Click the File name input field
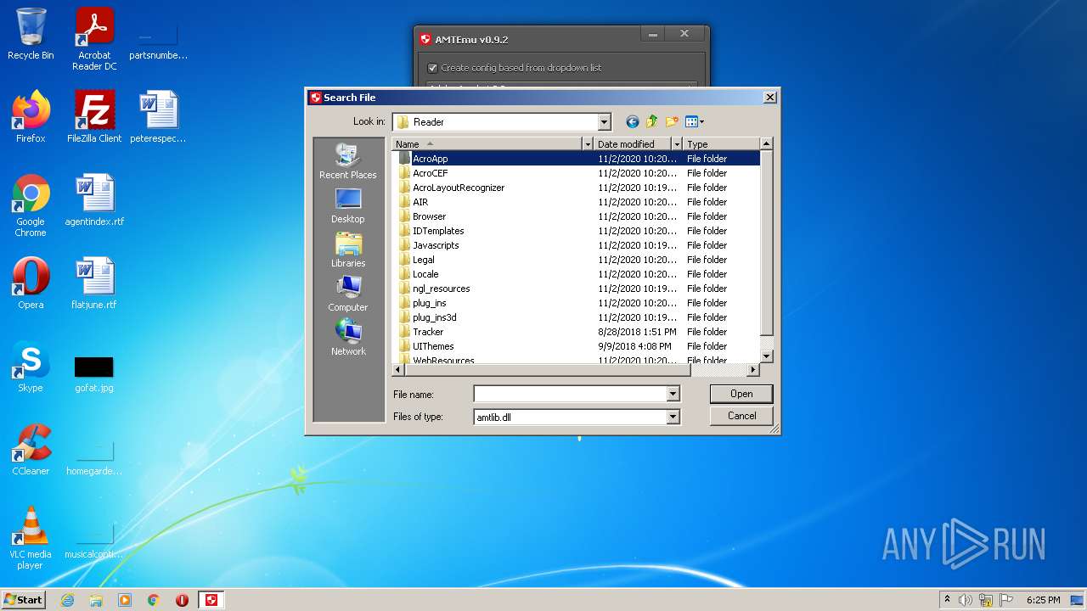 (570, 394)
